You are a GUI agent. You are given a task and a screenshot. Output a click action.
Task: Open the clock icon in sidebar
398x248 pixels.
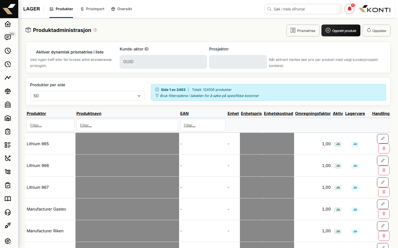pos(8,51)
